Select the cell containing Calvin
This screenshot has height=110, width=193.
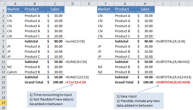[x=12, y=72]
